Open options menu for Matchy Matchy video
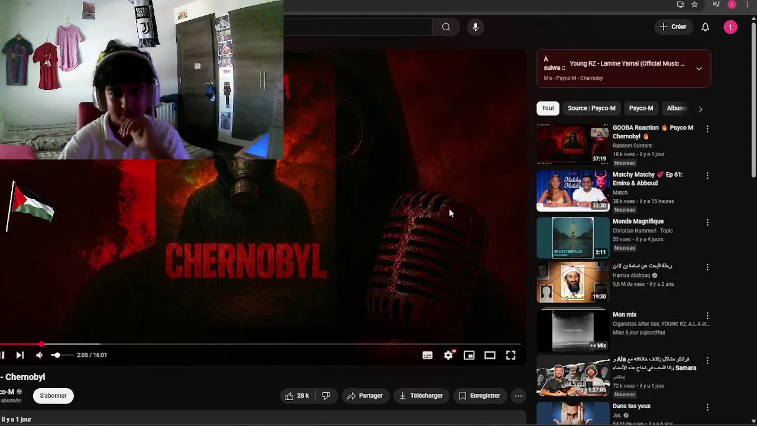 [x=707, y=176]
